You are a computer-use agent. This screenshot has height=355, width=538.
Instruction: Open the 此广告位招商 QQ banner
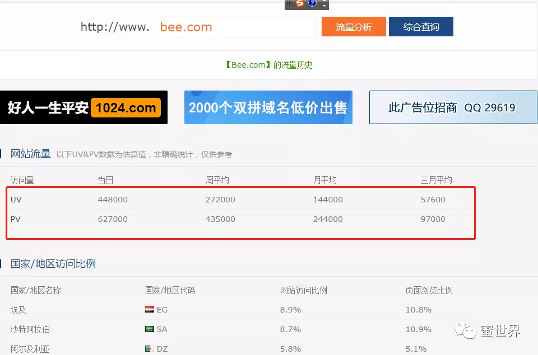[453, 107]
